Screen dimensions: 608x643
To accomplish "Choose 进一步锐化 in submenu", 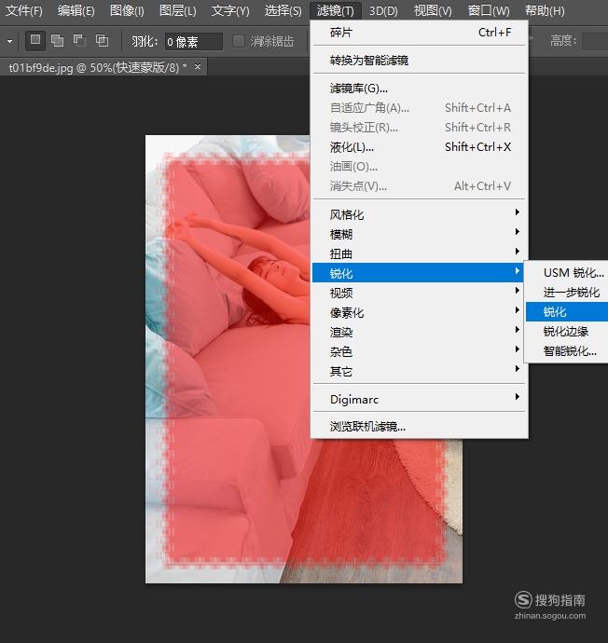I will click(567, 292).
